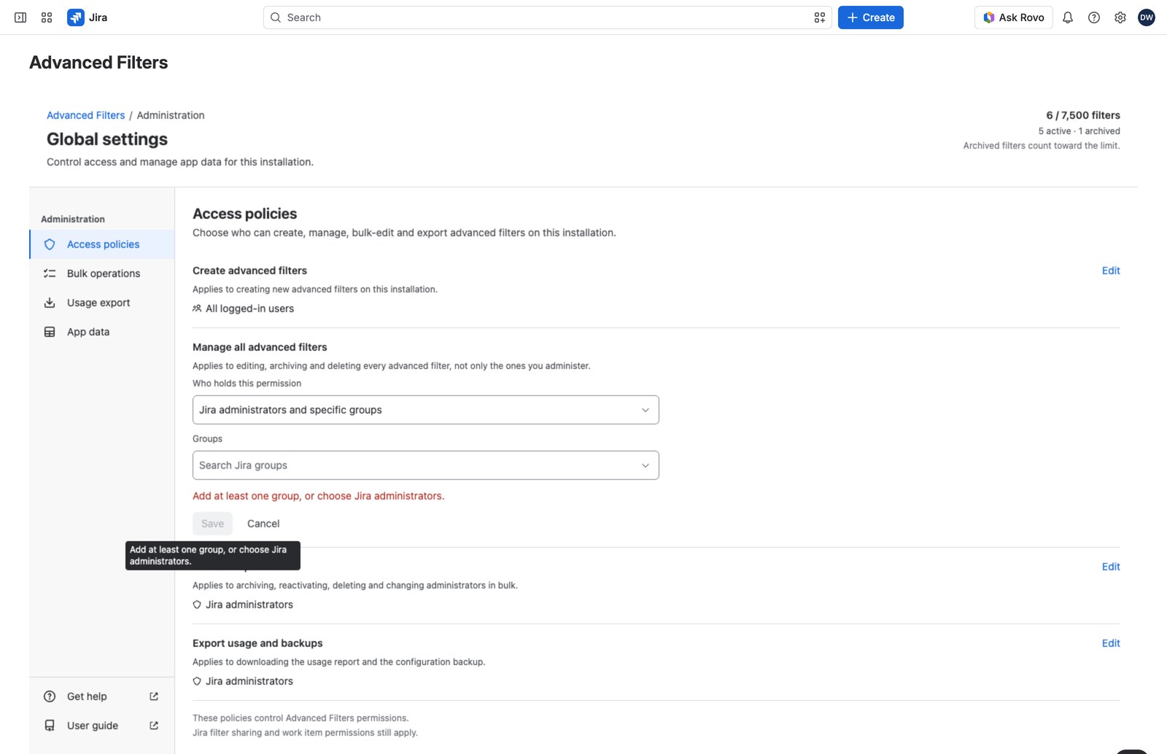Edit the Export usage and backups policy
Viewport: 1167px width, 754px height.
click(1111, 643)
